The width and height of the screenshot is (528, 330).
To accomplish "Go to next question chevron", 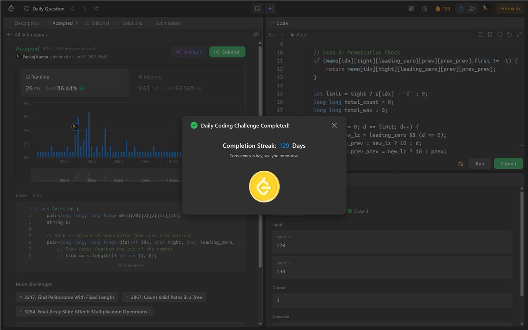I will click(x=84, y=8).
